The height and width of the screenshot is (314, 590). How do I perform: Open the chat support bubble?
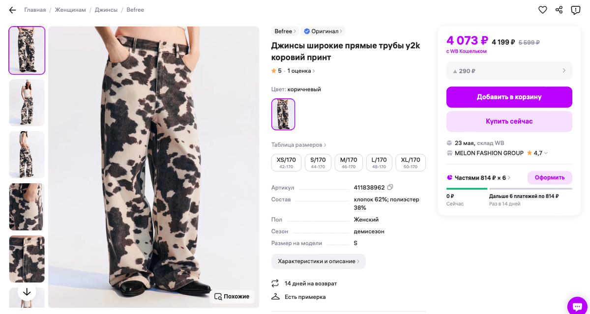coord(577,306)
